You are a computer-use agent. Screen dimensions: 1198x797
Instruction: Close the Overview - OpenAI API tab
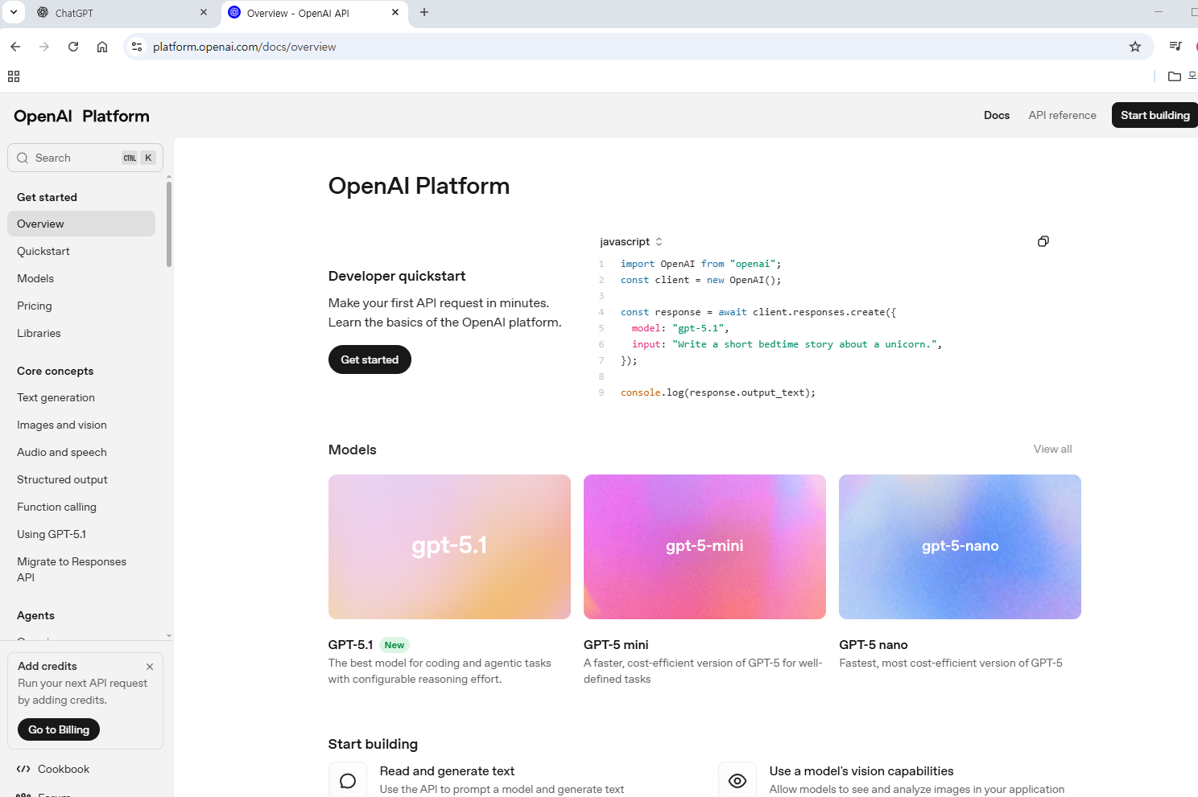[395, 12]
